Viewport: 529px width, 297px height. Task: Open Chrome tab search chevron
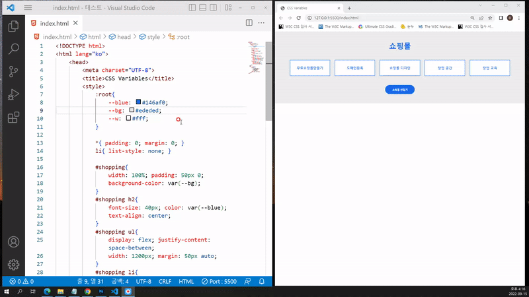click(x=481, y=5)
